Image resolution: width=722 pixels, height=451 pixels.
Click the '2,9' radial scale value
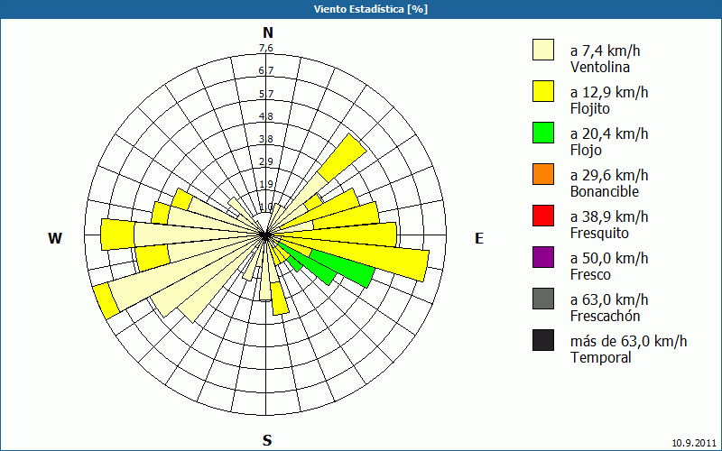(x=265, y=161)
